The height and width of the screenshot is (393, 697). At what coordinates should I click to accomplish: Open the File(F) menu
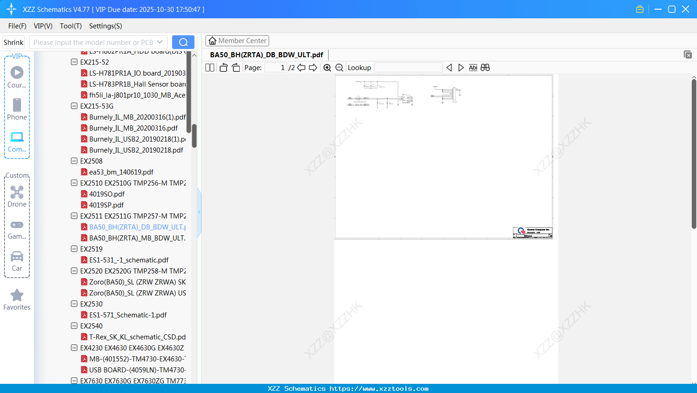point(17,26)
